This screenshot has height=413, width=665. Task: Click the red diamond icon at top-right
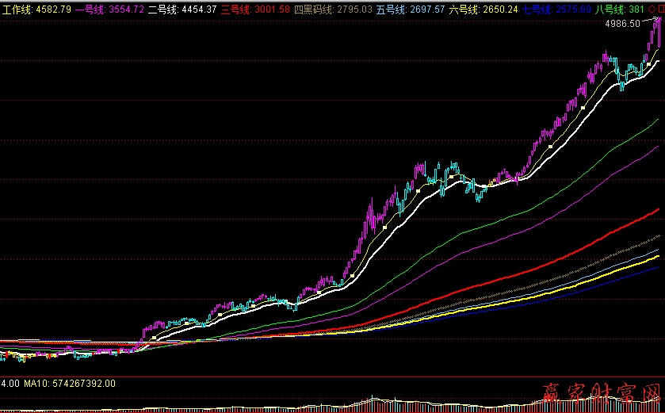tap(652, 10)
